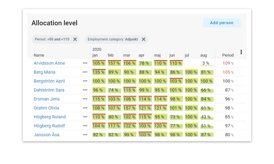
Task: Select Arvidsson Anne's 3 % August cell
Action: pyautogui.click(x=206, y=63)
